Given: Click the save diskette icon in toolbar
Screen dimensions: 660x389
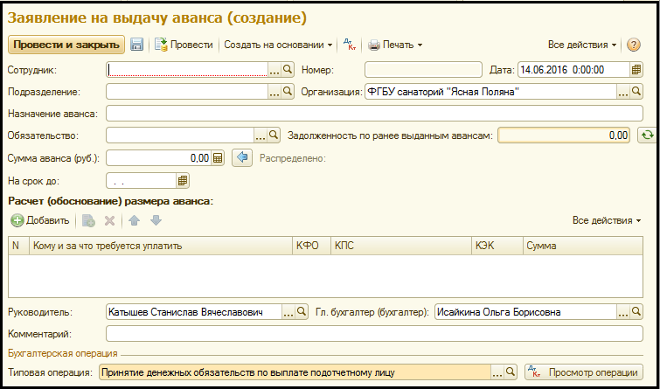Looking at the screenshot, I should point(137,45).
